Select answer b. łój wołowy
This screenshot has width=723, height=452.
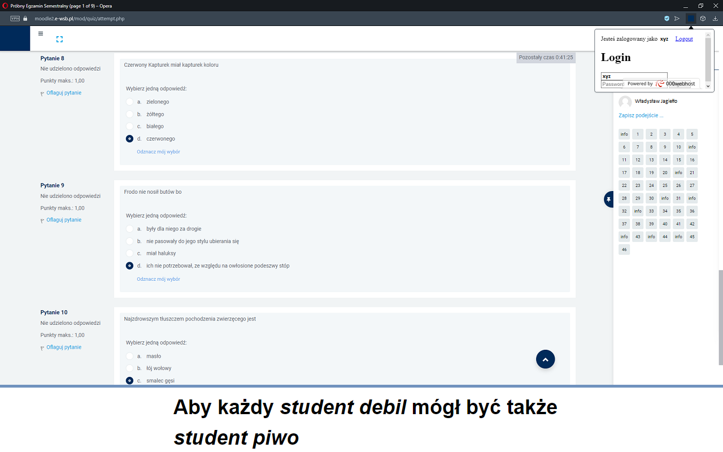point(130,368)
